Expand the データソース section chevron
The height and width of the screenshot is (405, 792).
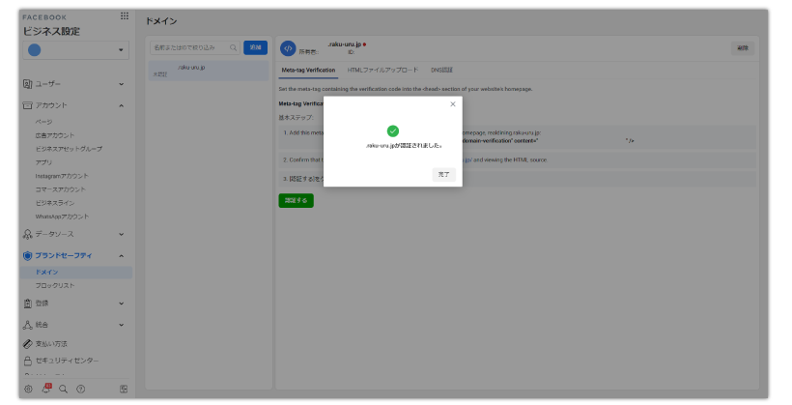(122, 234)
